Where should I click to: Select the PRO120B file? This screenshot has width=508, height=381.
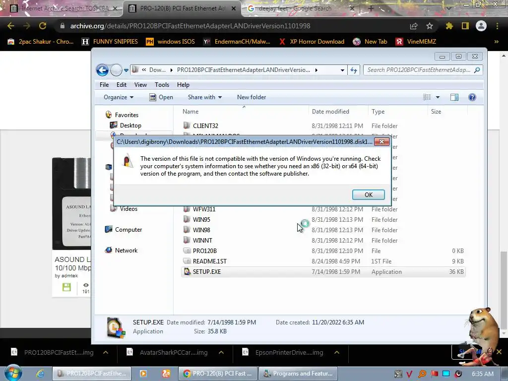[x=204, y=251]
